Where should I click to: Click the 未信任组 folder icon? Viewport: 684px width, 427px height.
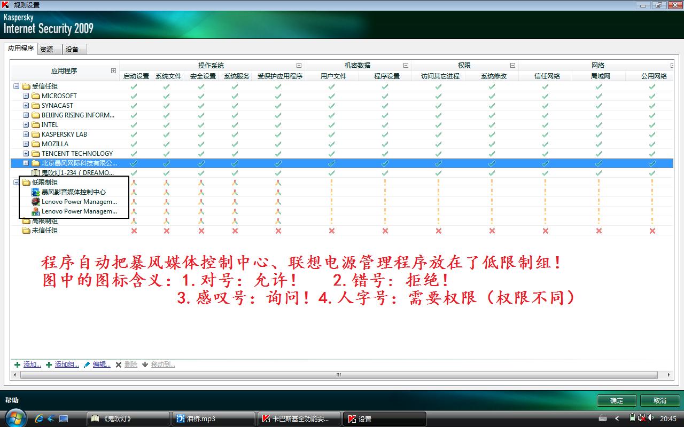[x=26, y=231]
